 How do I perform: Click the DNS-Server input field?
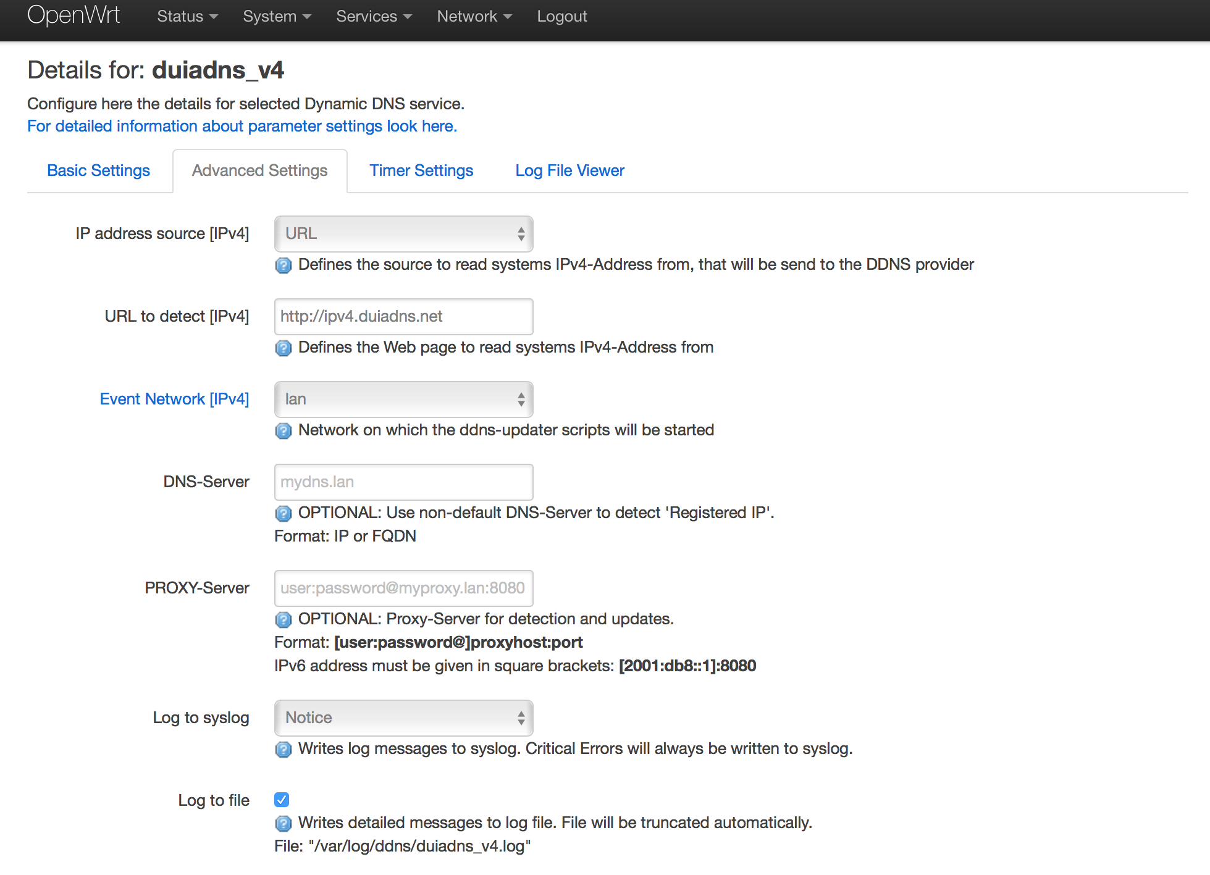pyautogui.click(x=404, y=482)
